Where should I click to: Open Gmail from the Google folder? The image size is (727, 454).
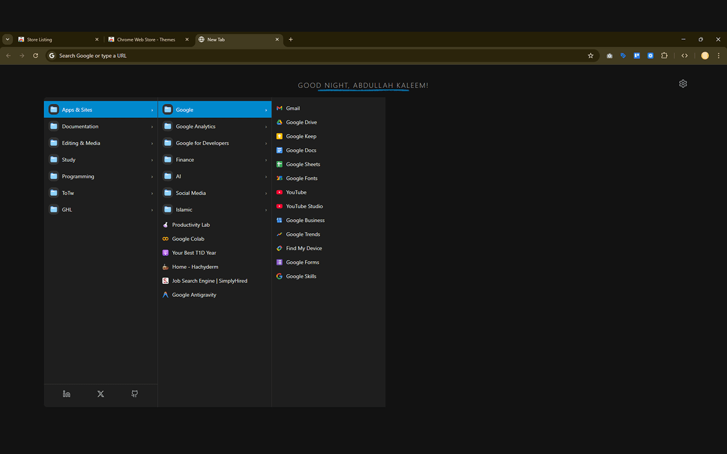[291, 108]
